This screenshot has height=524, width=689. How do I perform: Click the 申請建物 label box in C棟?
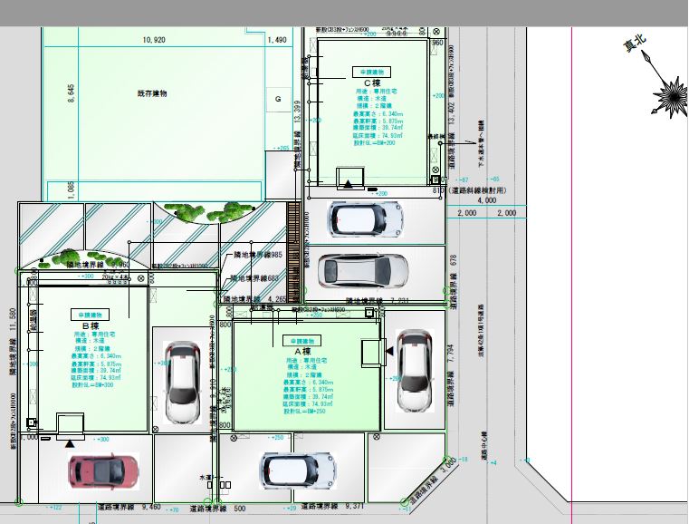tap(372, 73)
